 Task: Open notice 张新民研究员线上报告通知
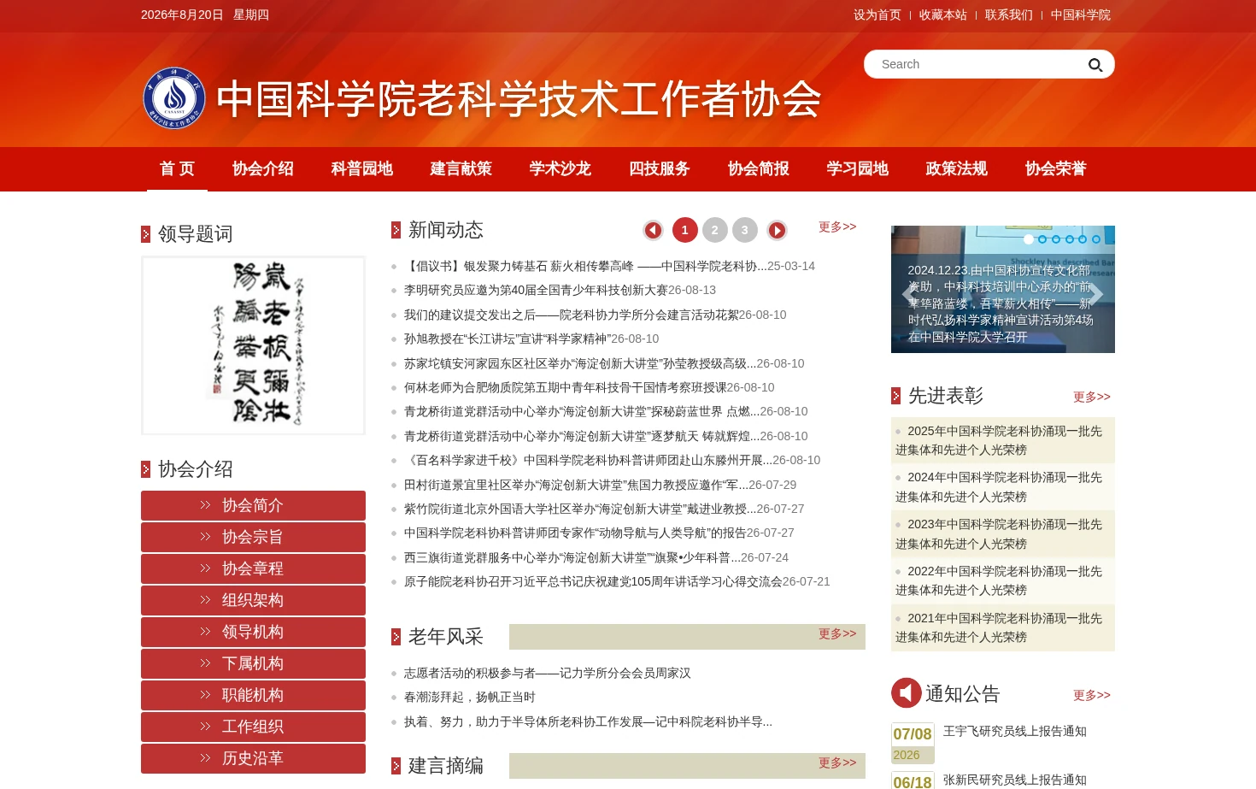1015,780
